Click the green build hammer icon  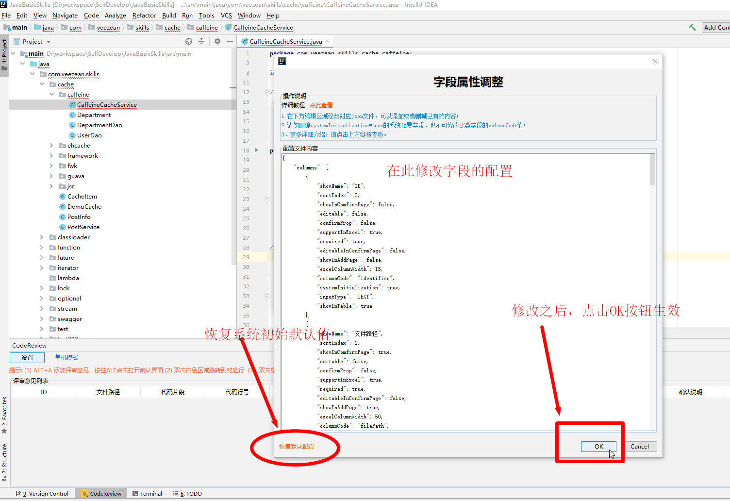pos(692,28)
